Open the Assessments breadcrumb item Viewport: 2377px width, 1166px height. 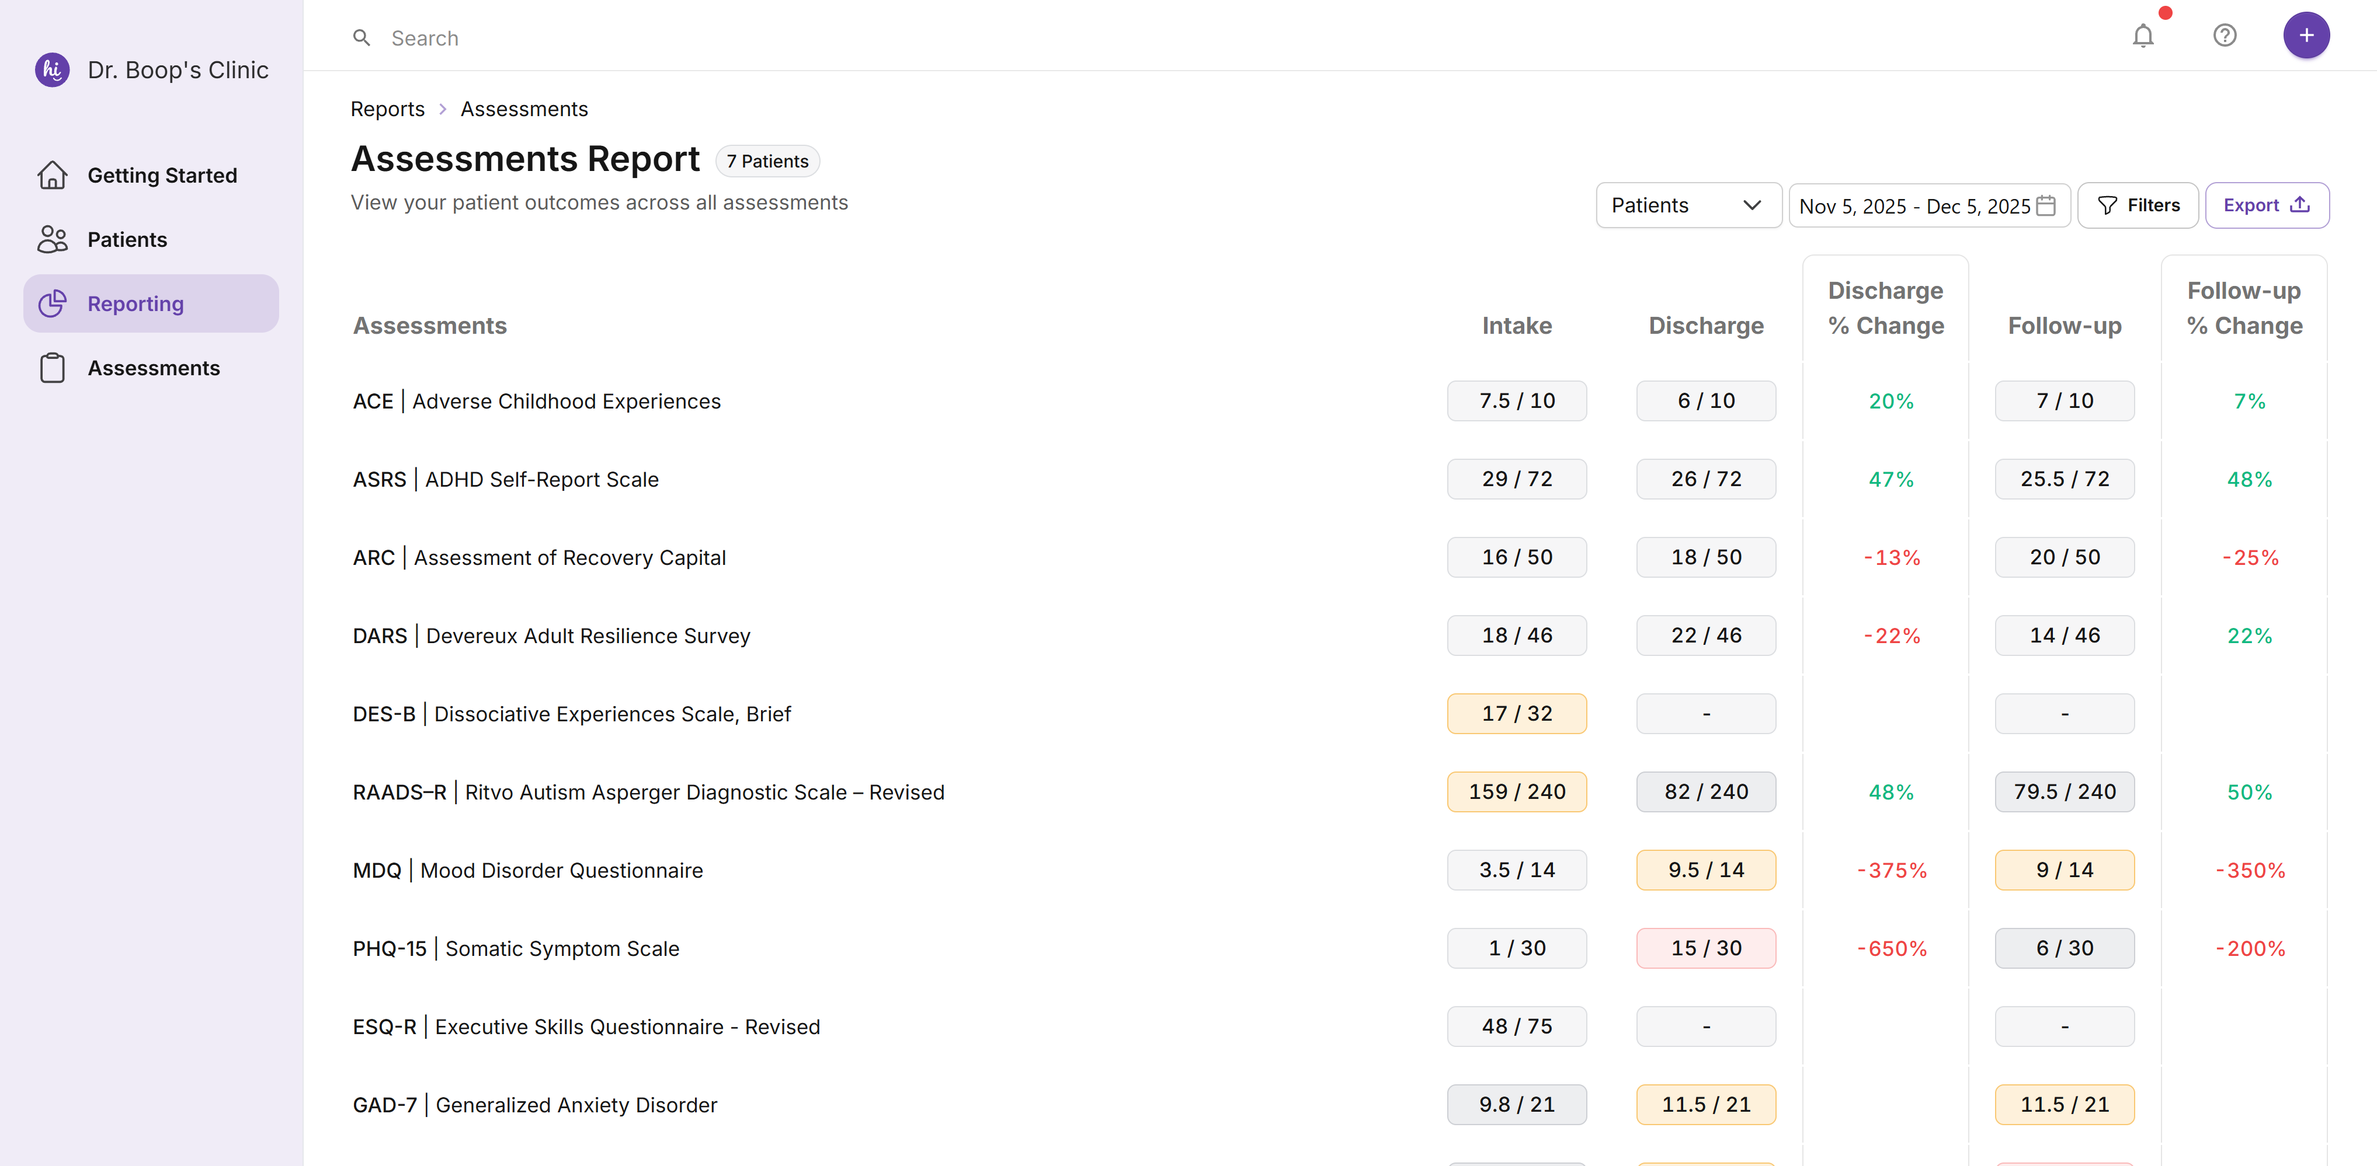point(523,109)
